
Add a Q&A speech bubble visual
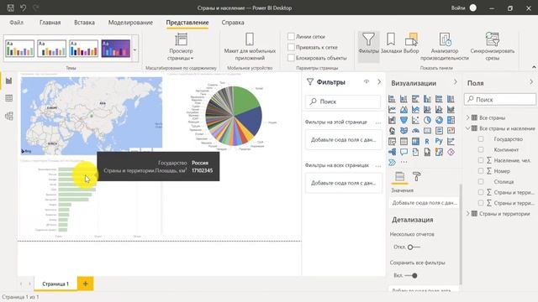click(x=403, y=152)
